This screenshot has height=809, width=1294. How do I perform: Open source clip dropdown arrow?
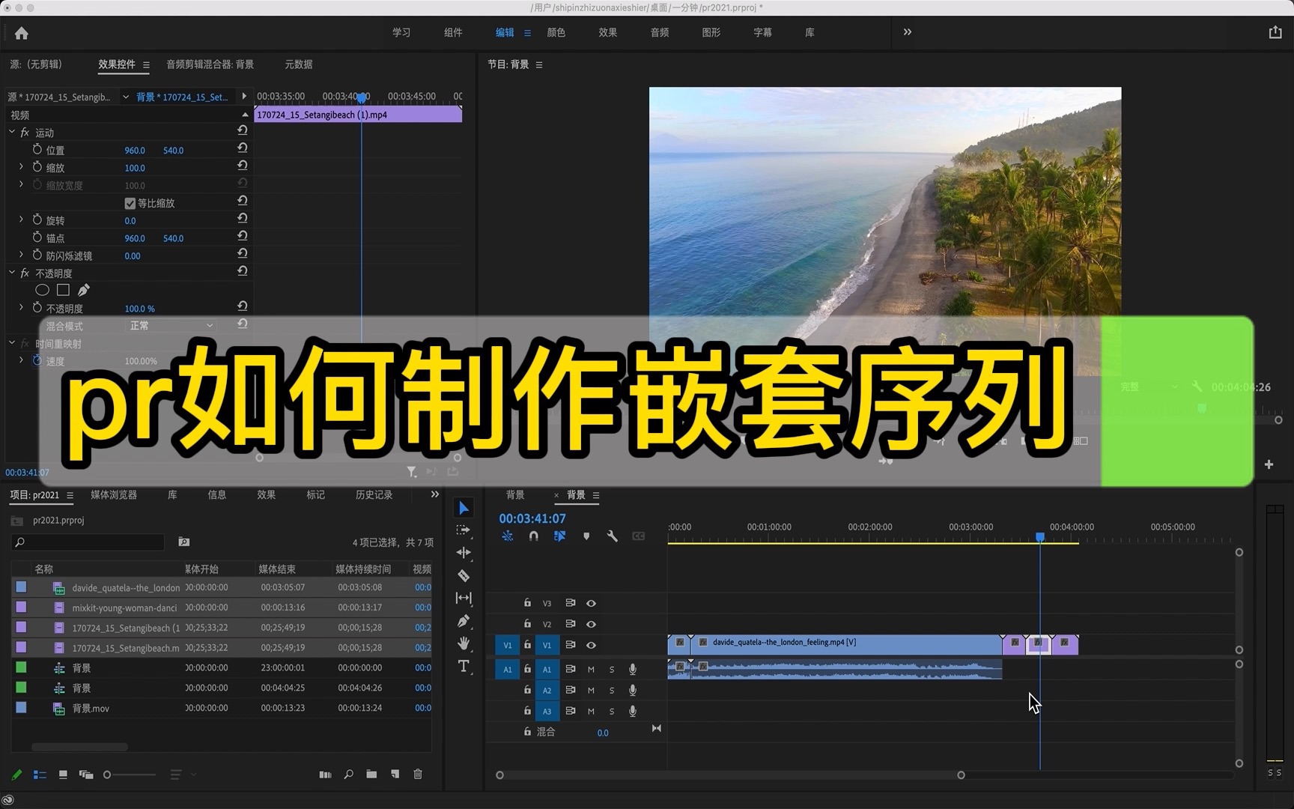tap(126, 97)
